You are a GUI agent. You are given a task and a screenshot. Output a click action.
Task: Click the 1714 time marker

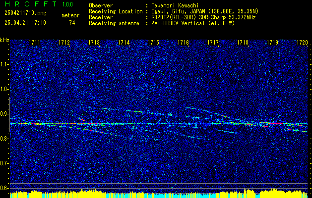click(124, 43)
